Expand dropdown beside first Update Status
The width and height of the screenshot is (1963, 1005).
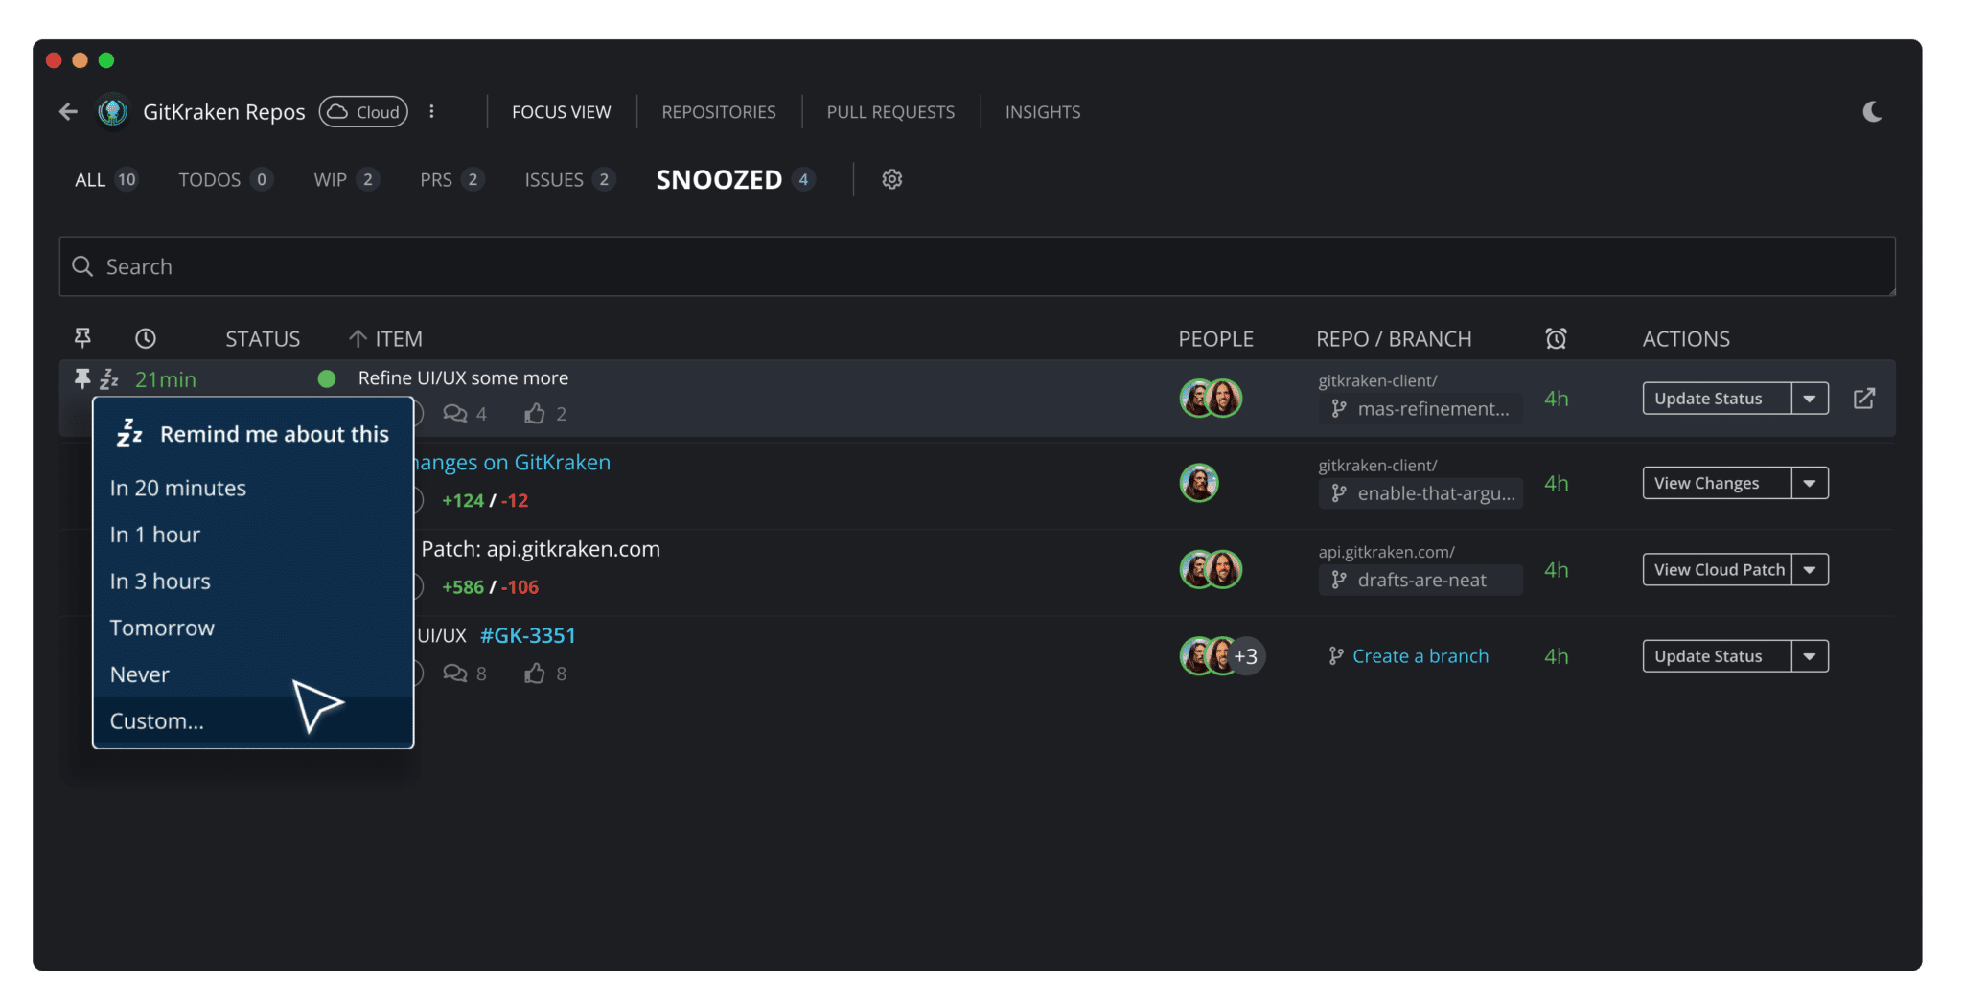[1810, 399]
